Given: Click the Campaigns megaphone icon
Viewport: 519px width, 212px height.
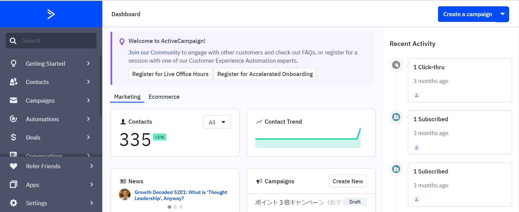Looking at the screenshot, I should (259, 181).
